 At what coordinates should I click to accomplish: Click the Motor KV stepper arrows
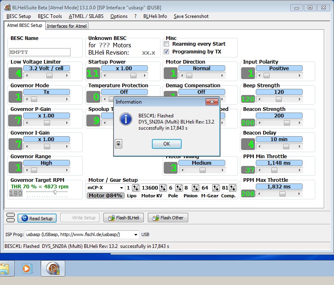point(163,188)
